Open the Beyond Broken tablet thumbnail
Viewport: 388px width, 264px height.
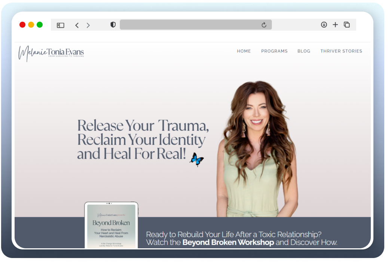(x=111, y=225)
